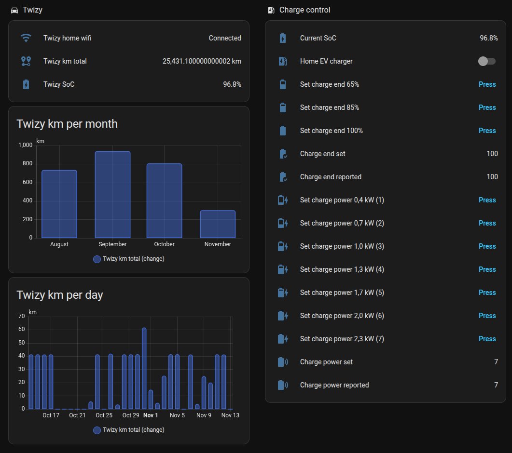
Task: Click the Twizy SoC battery icon
Action: pyautogui.click(x=26, y=84)
